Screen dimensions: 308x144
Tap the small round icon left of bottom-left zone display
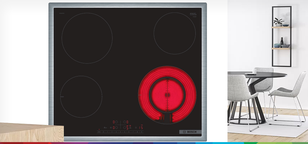click(x=110, y=127)
